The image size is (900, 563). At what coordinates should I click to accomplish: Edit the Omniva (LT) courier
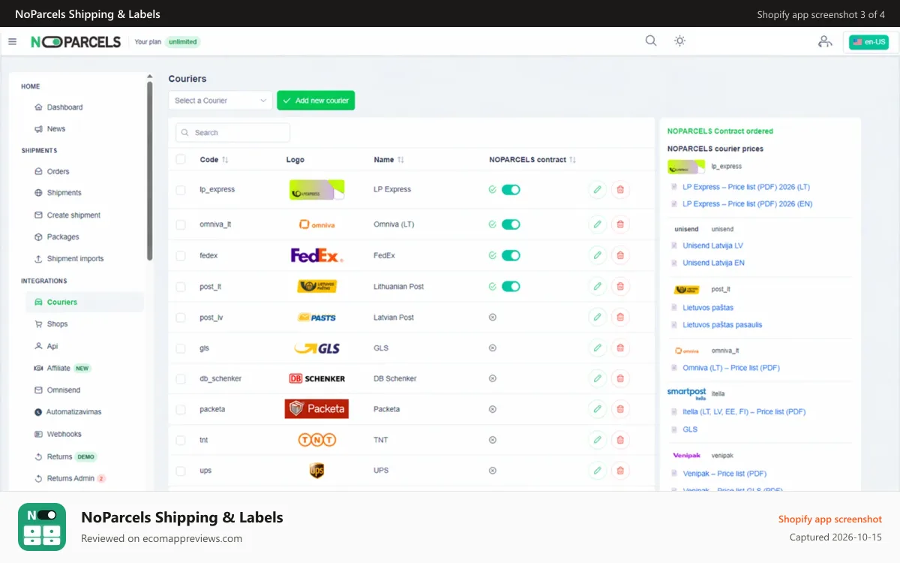pos(597,224)
